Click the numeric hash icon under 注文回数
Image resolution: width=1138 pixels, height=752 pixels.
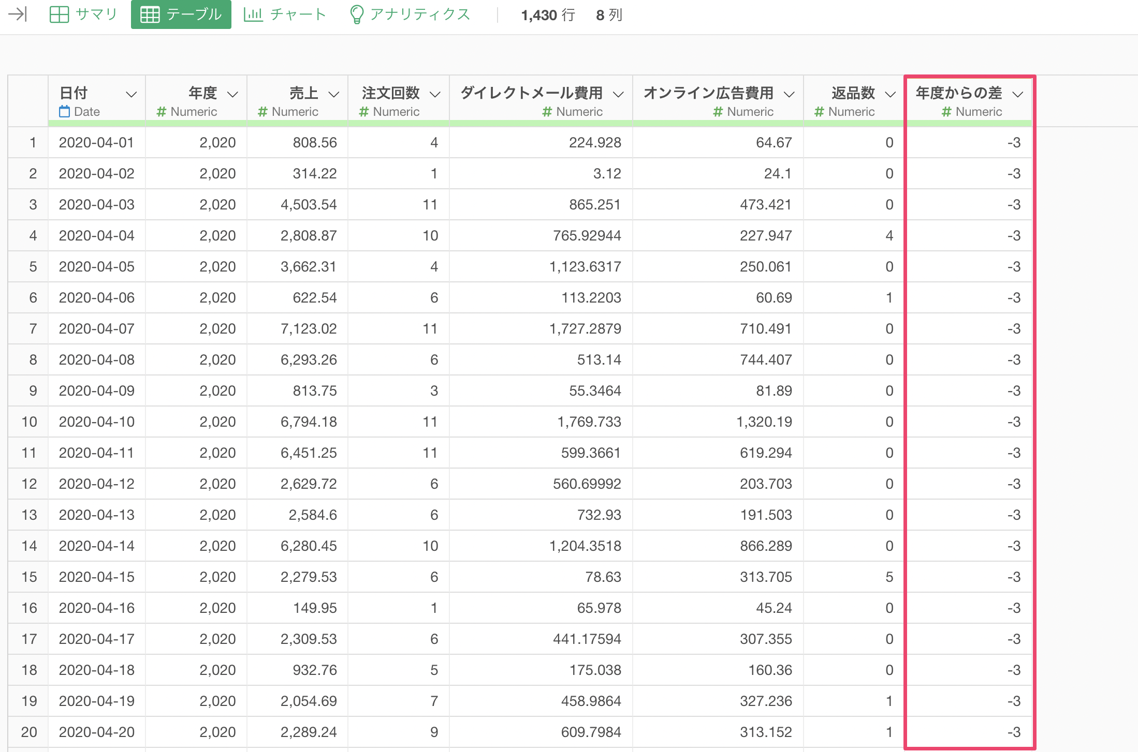[x=364, y=111]
